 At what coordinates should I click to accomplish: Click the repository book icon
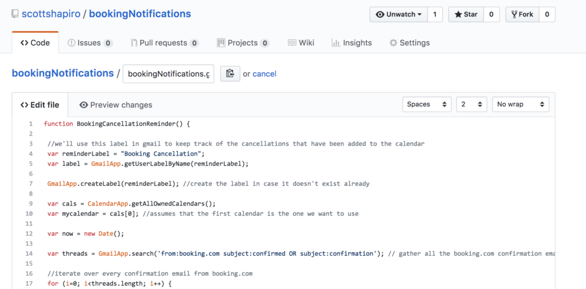(x=15, y=14)
